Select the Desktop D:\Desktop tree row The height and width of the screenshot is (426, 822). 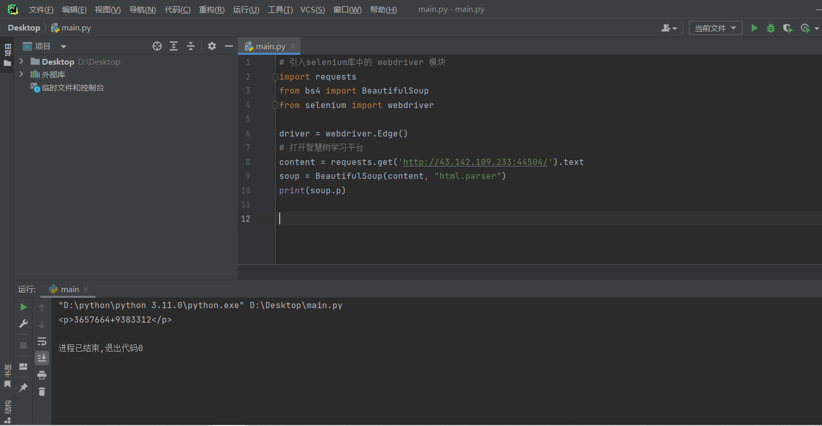click(126, 62)
